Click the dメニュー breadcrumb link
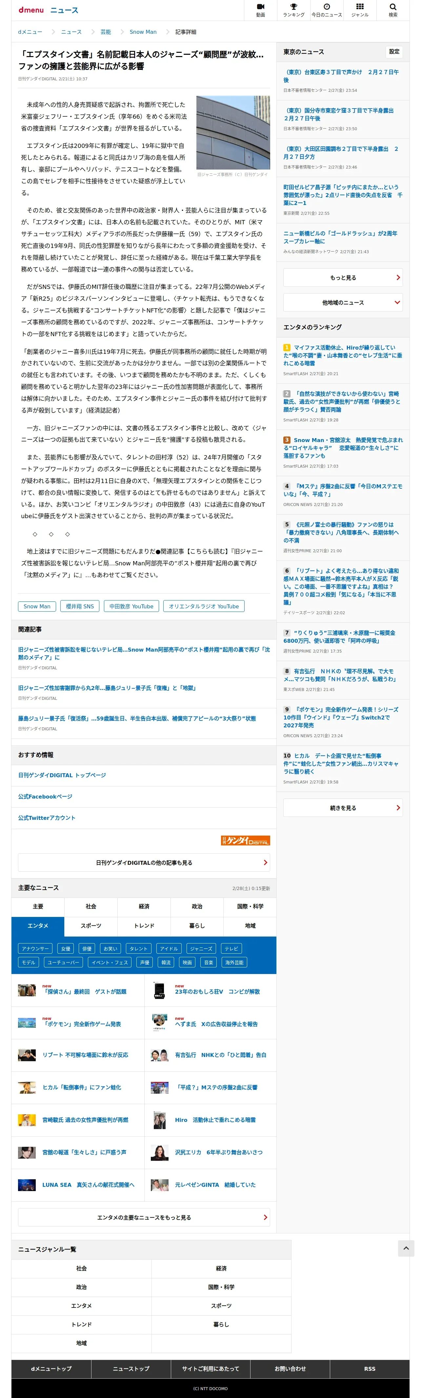The image size is (421, 1398). 30,32
